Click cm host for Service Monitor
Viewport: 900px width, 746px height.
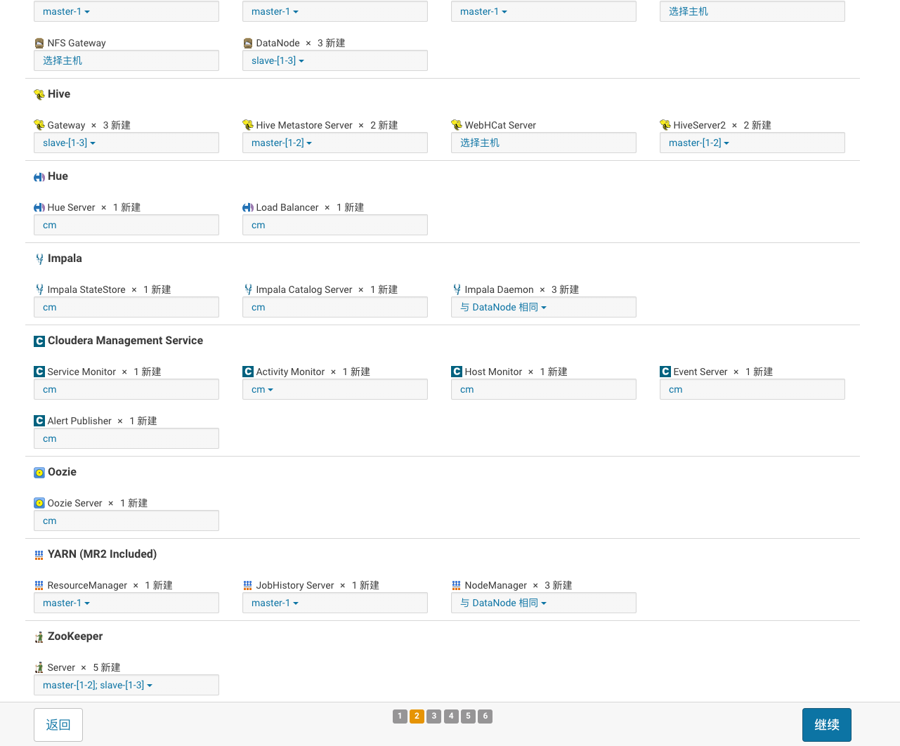[x=126, y=389]
